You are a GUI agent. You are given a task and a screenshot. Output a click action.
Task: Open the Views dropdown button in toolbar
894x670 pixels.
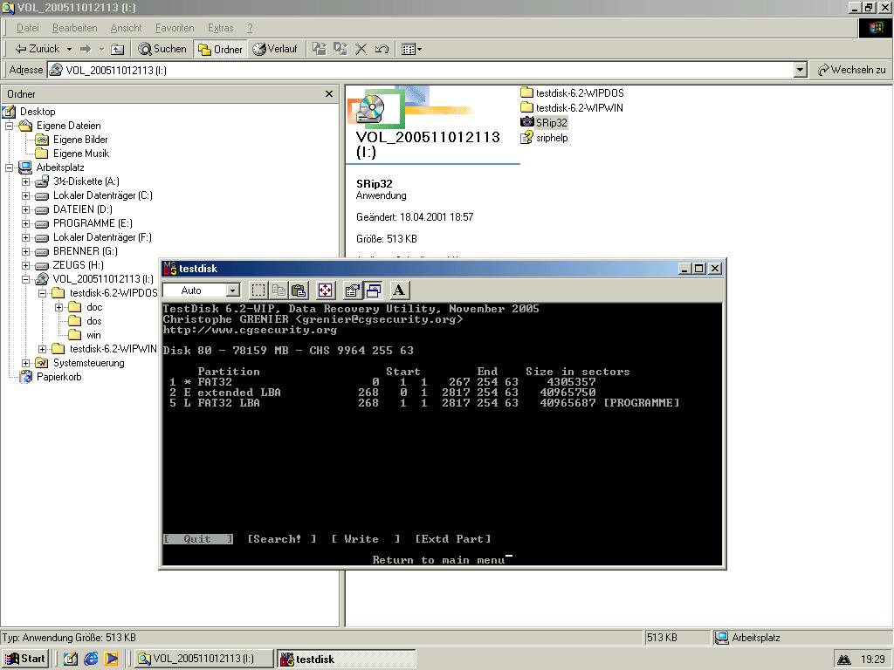click(x=411, y=50)
